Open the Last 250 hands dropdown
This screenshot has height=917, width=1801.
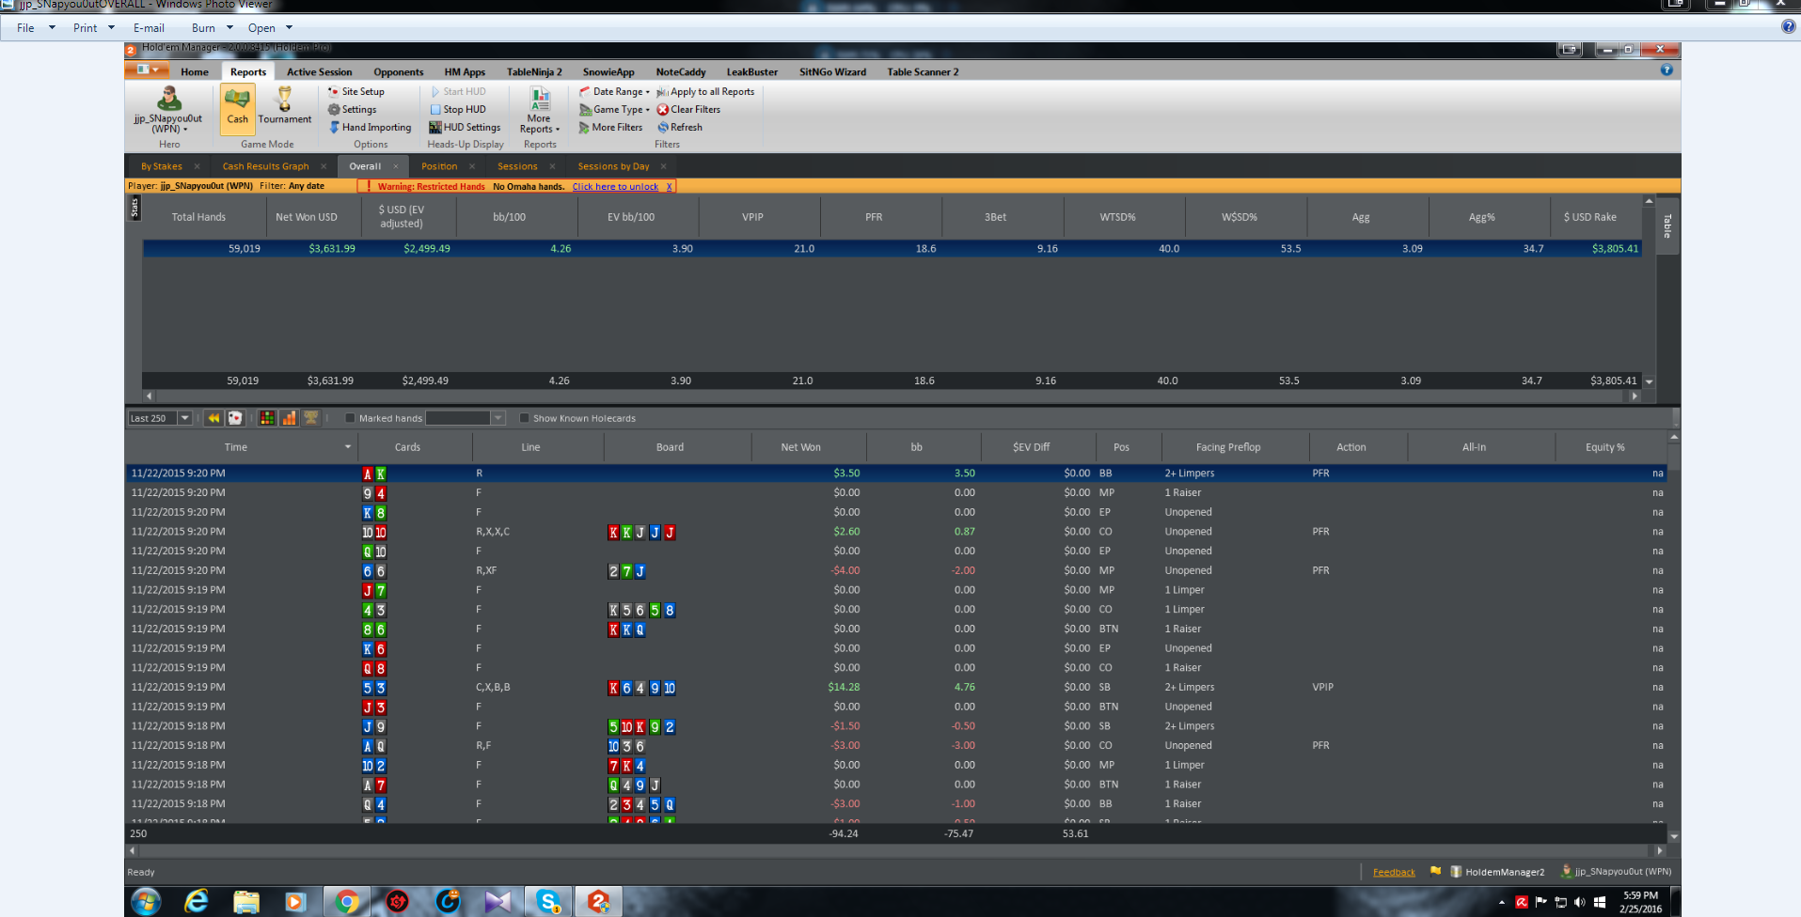pos(184,418)
